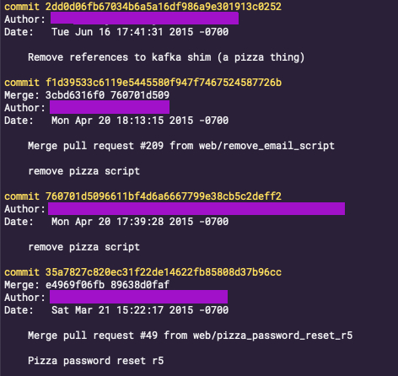Click the date Mon Apr 20 17:39:28 2015
Screen dimensions: 398x376
[x=122, y=222]
